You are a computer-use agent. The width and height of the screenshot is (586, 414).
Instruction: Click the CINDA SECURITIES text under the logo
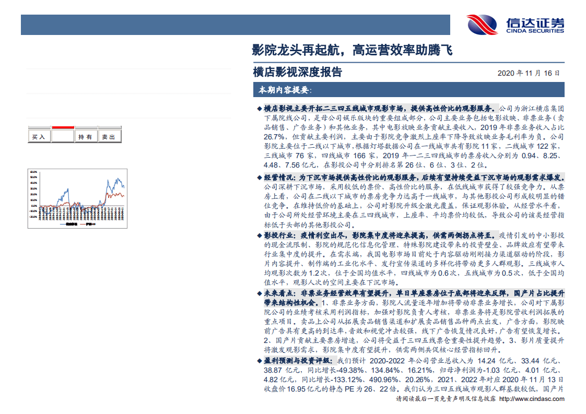pyautogui.click(x=534, y=30)
